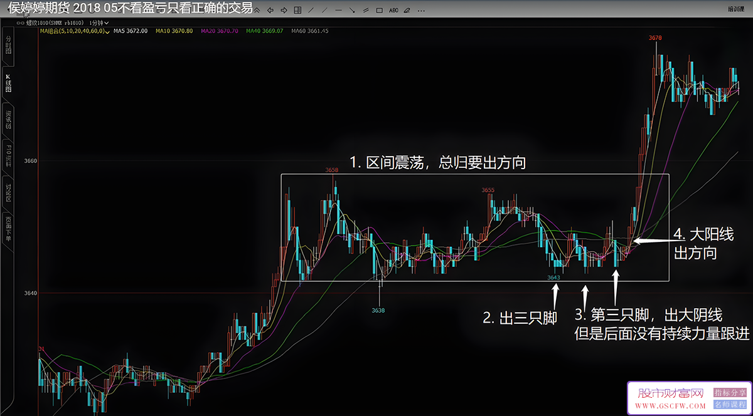Click the 3678 high price label
The height and width of the screenshot is (416, 753).
(655, 38)
